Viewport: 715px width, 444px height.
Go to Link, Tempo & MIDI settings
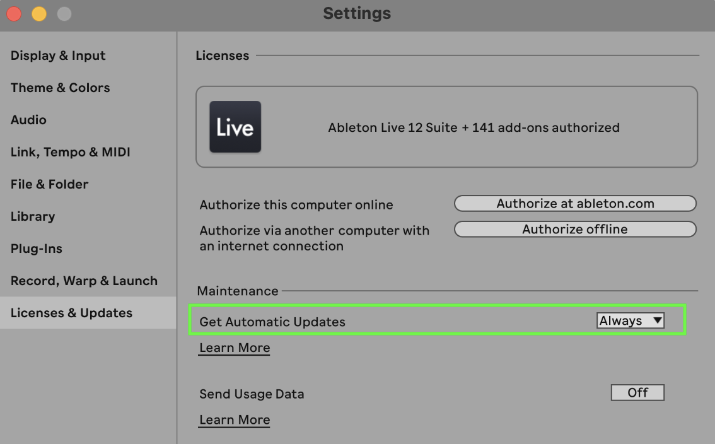click(70, 152)
